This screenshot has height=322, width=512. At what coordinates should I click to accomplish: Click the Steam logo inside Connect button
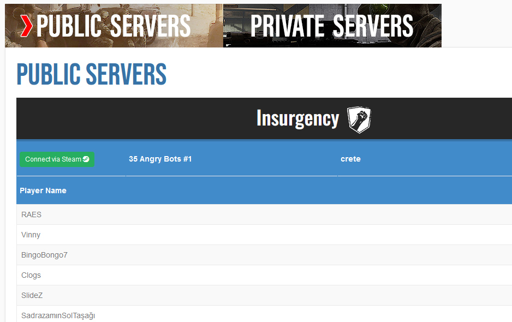[86, 159]
